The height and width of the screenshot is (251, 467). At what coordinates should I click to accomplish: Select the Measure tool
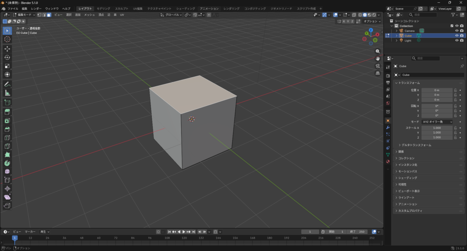click(7, 93)
